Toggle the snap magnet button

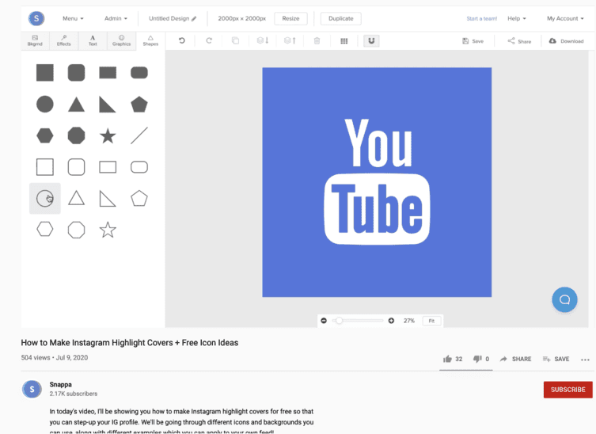point(371,40)
